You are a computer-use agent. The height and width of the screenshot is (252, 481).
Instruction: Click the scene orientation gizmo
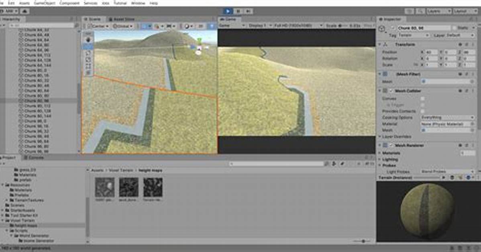point(199,48)
